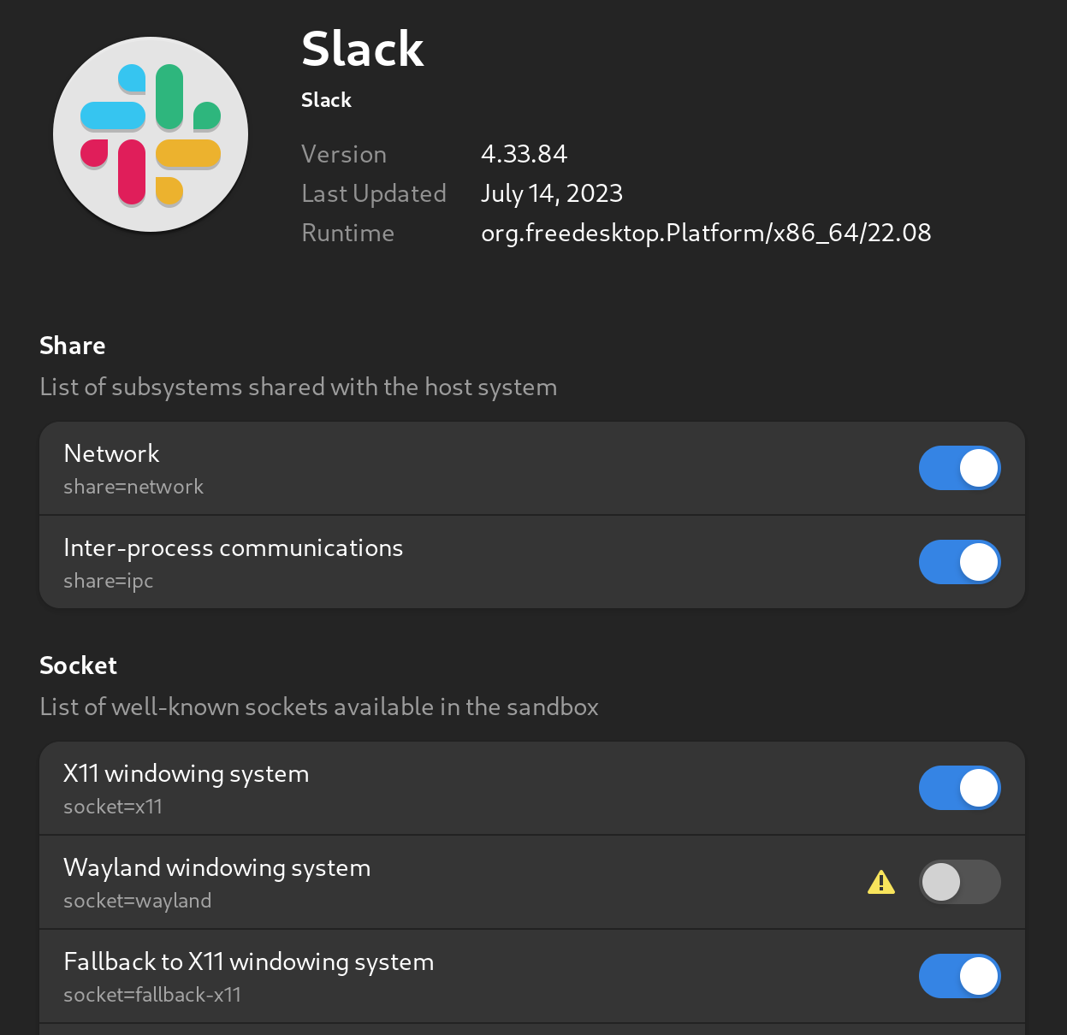
Task: Enable the Wayland windowing system socket
Action: 959,881
